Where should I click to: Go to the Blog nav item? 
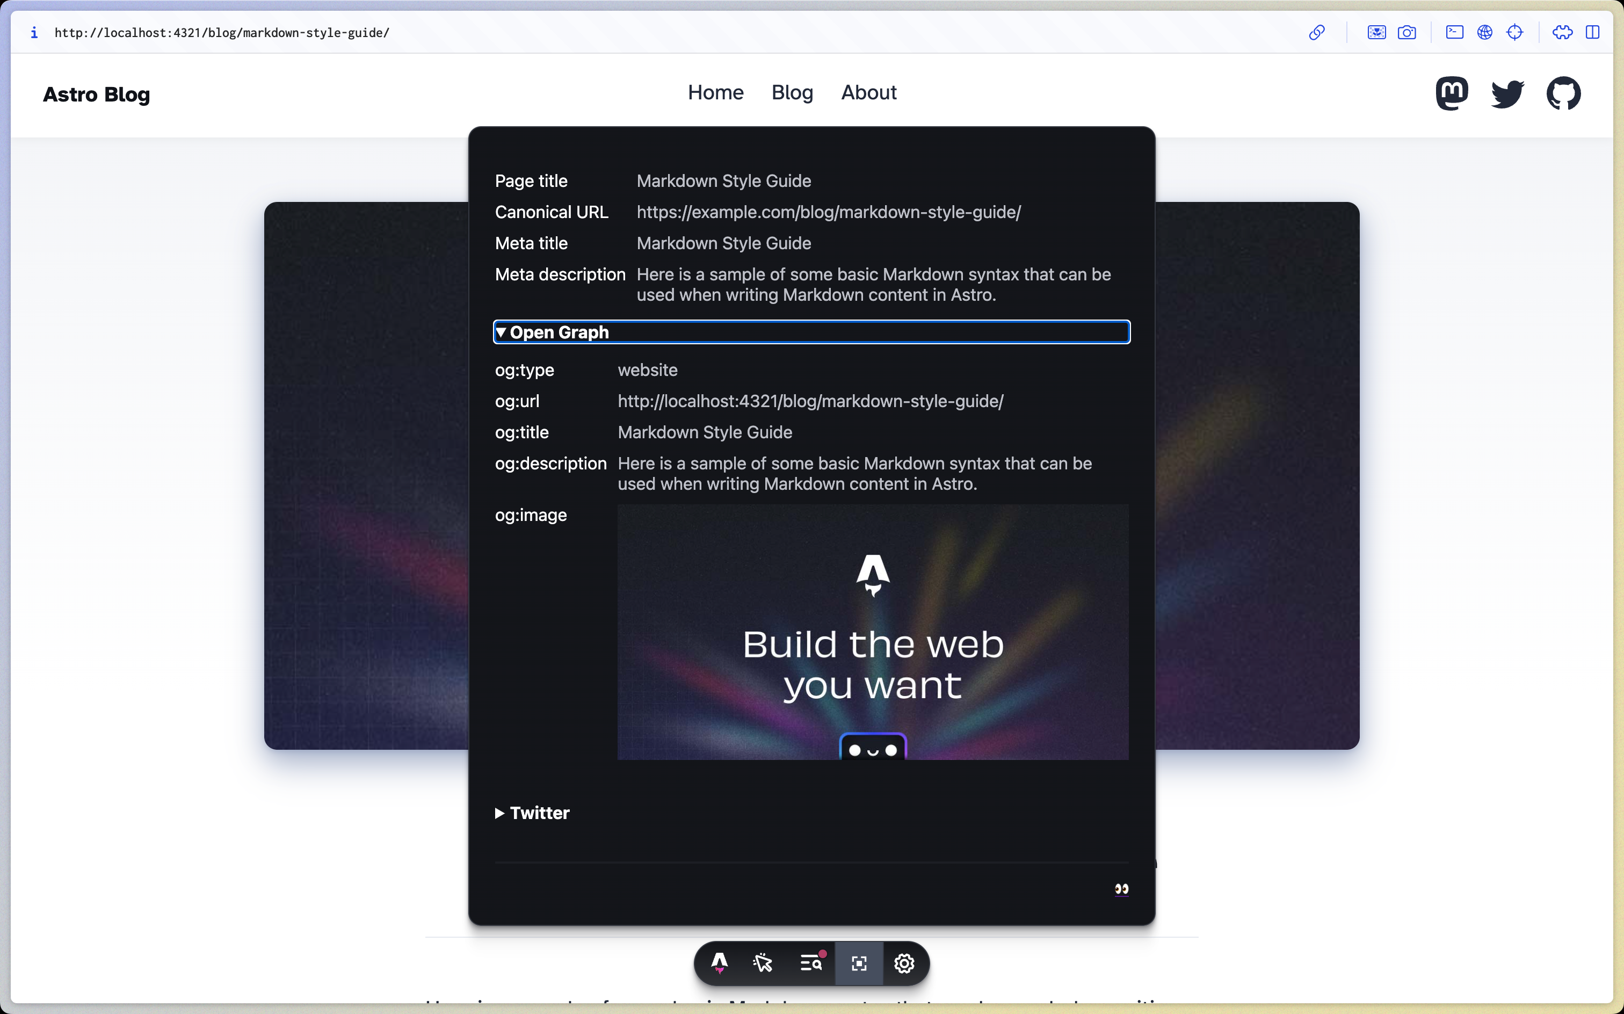click(792, 92)
